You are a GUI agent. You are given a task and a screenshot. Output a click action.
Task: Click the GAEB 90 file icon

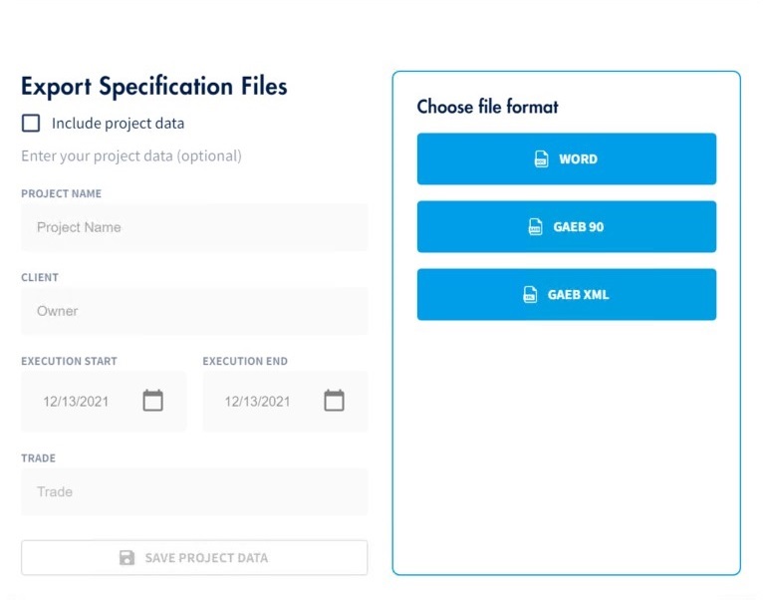[x=536, y=227]
